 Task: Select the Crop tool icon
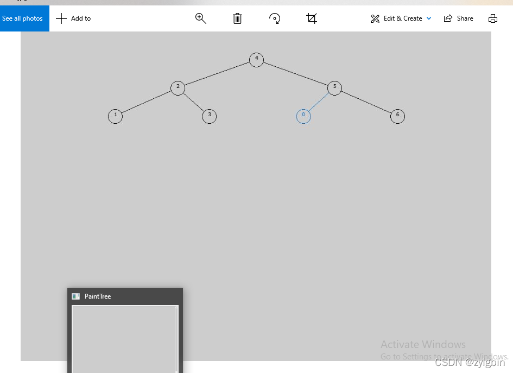coord(312,18)
